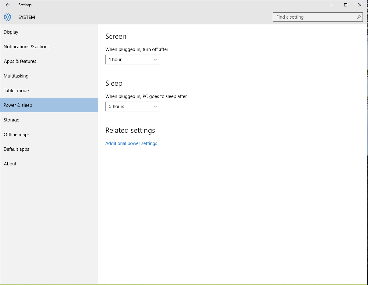Open the Additional power settings link
Screen dimensions: 368x285
coord(131,143)
